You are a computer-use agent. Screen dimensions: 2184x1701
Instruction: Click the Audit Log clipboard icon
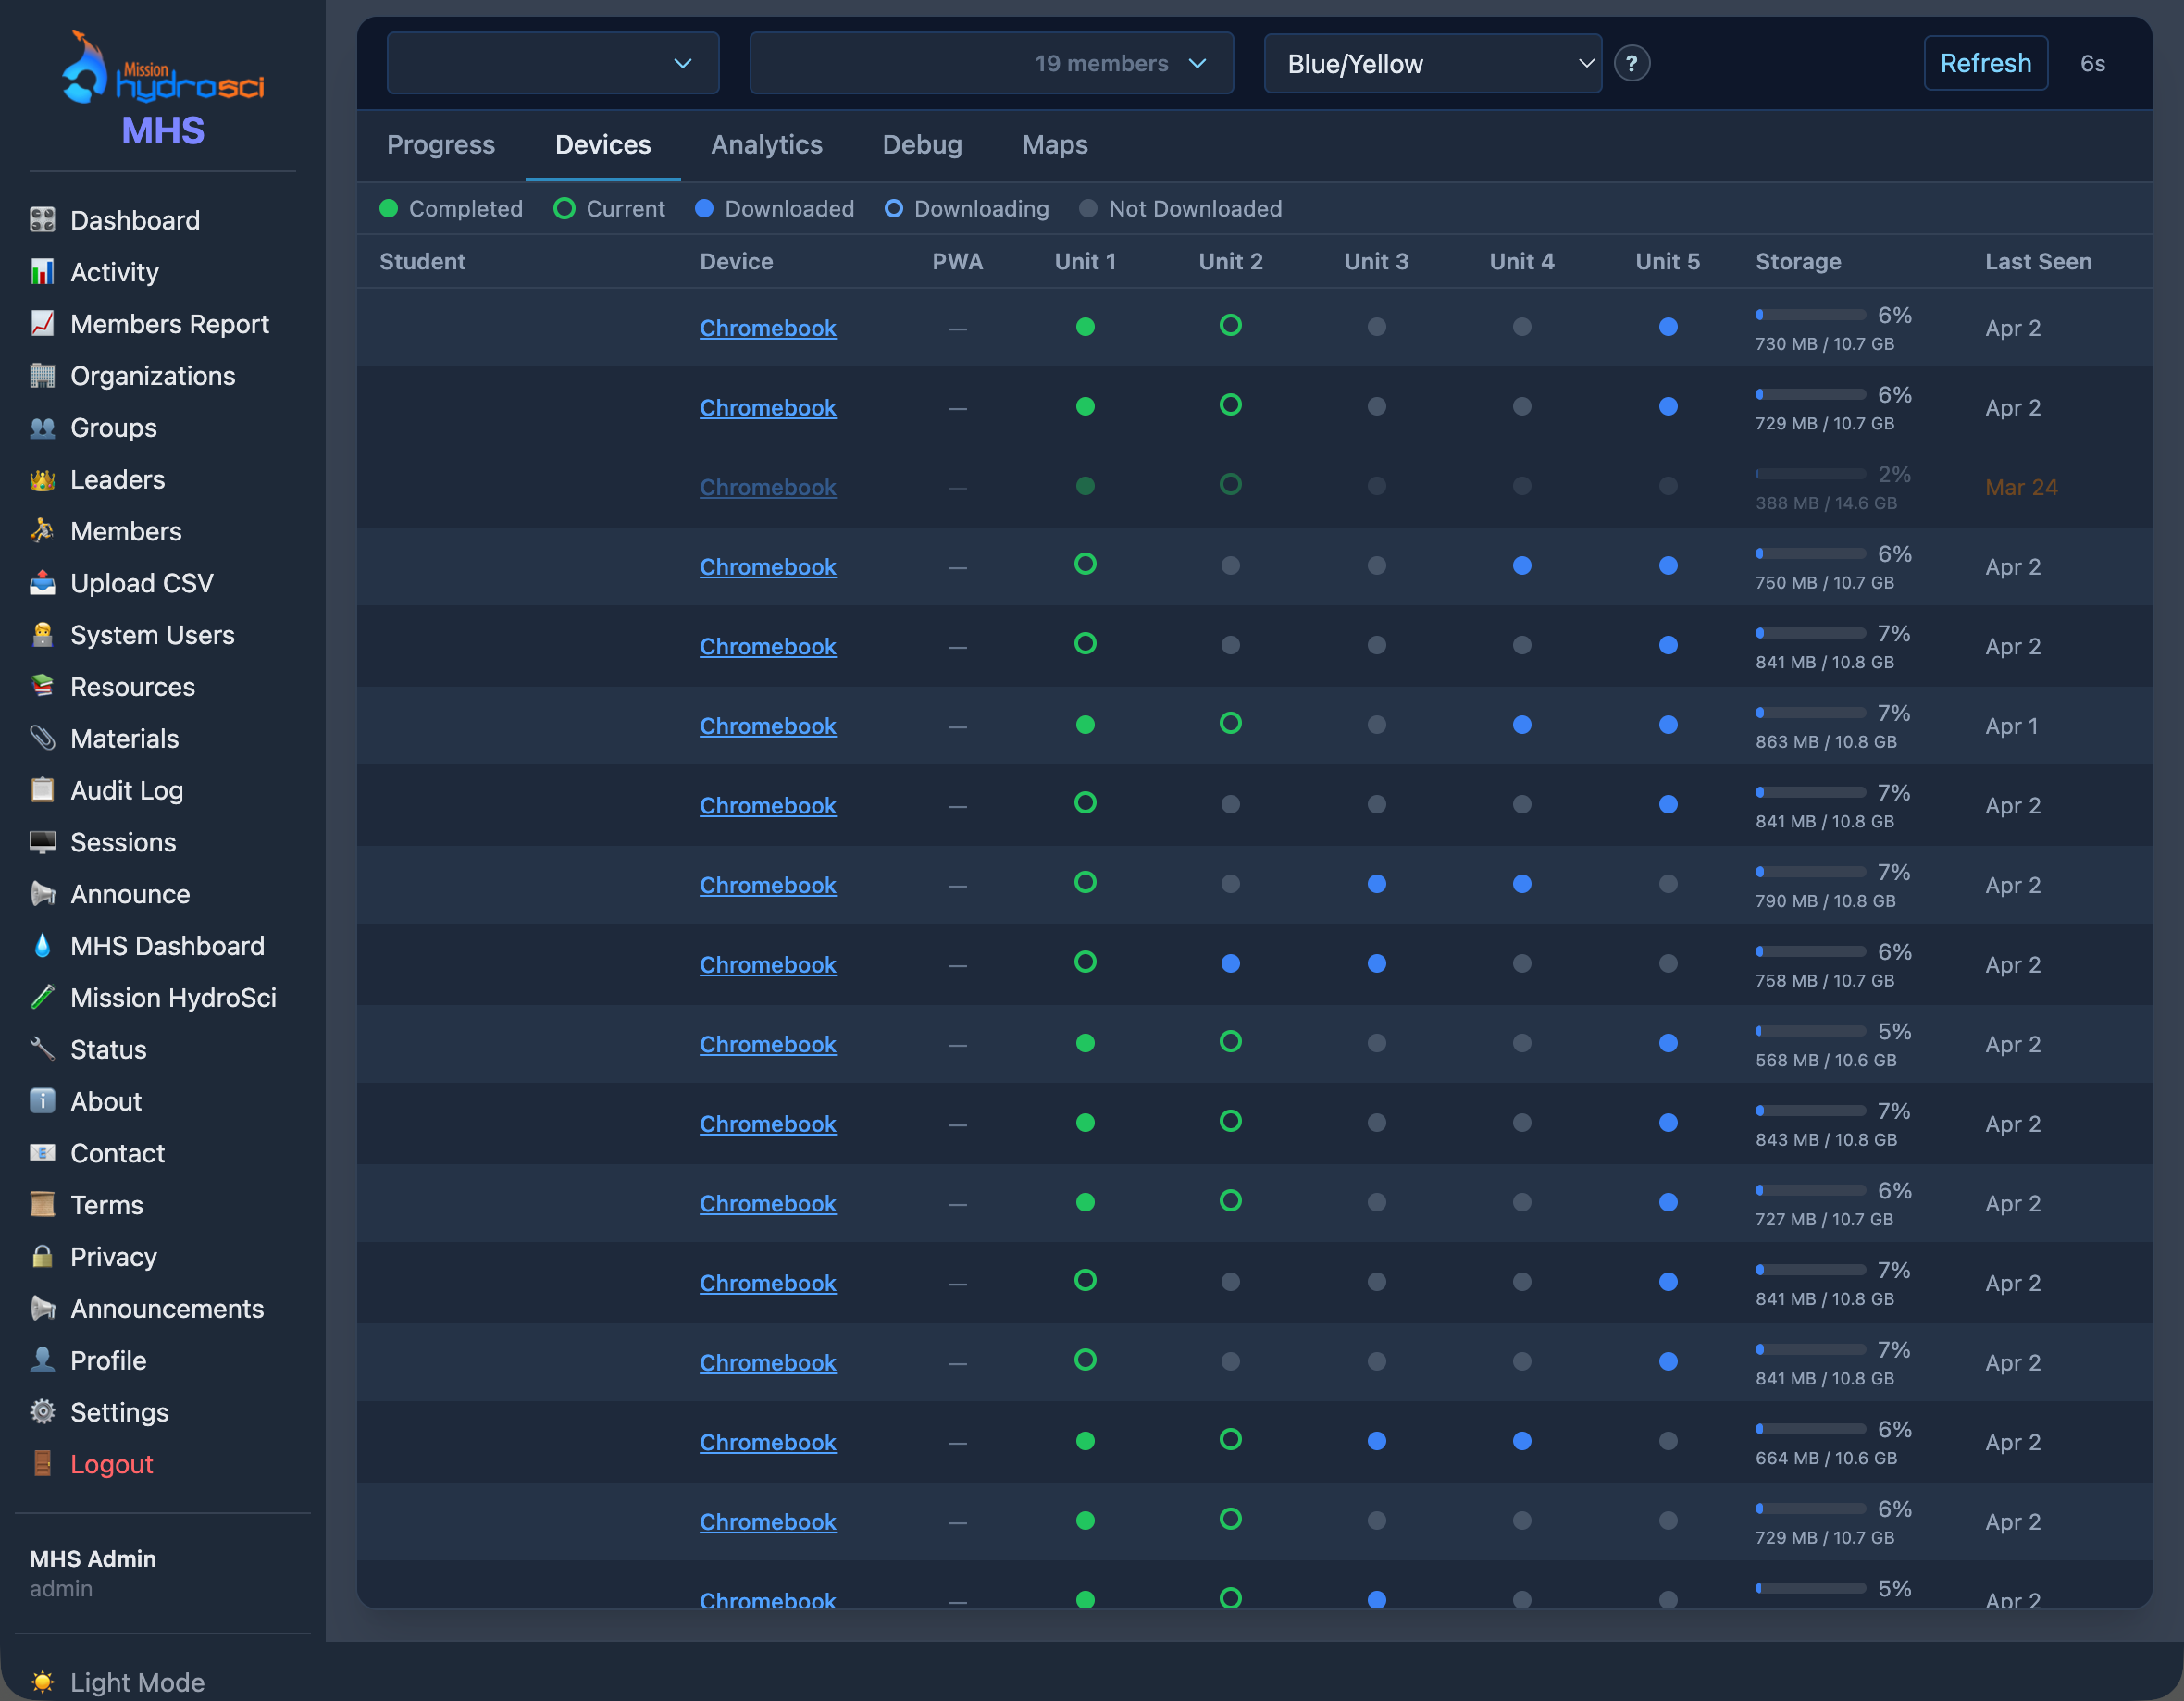click(43, 790)
